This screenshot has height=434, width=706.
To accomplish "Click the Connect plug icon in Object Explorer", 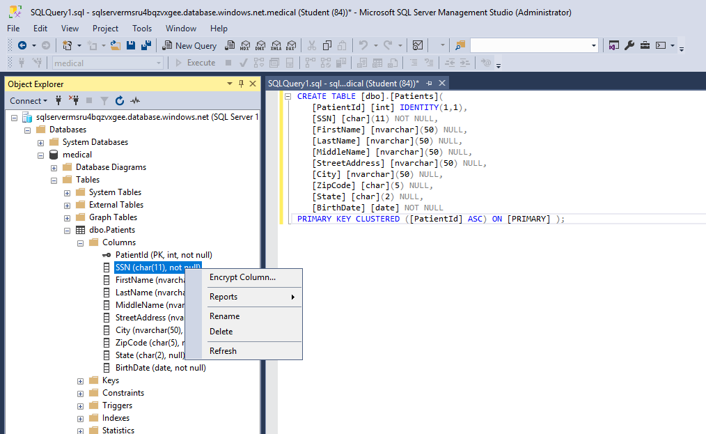I will [58, 100].
